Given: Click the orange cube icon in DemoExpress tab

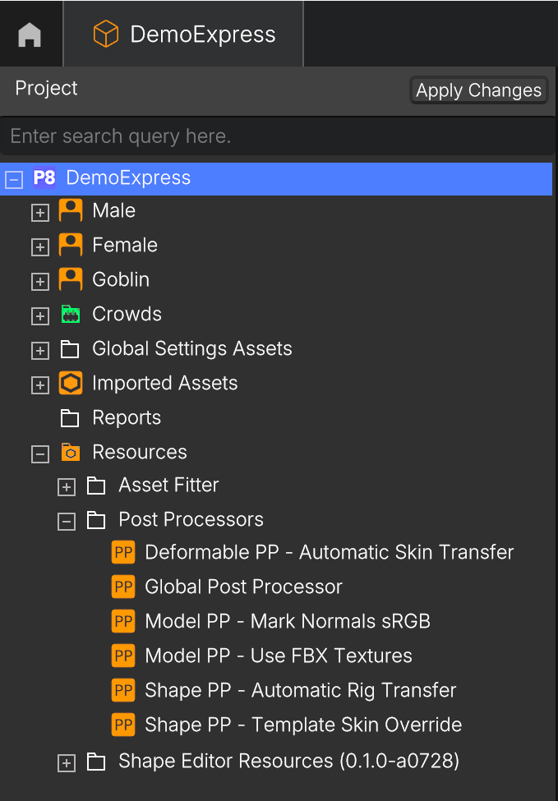Looking at the screenshot, I should tap(106, 35).
